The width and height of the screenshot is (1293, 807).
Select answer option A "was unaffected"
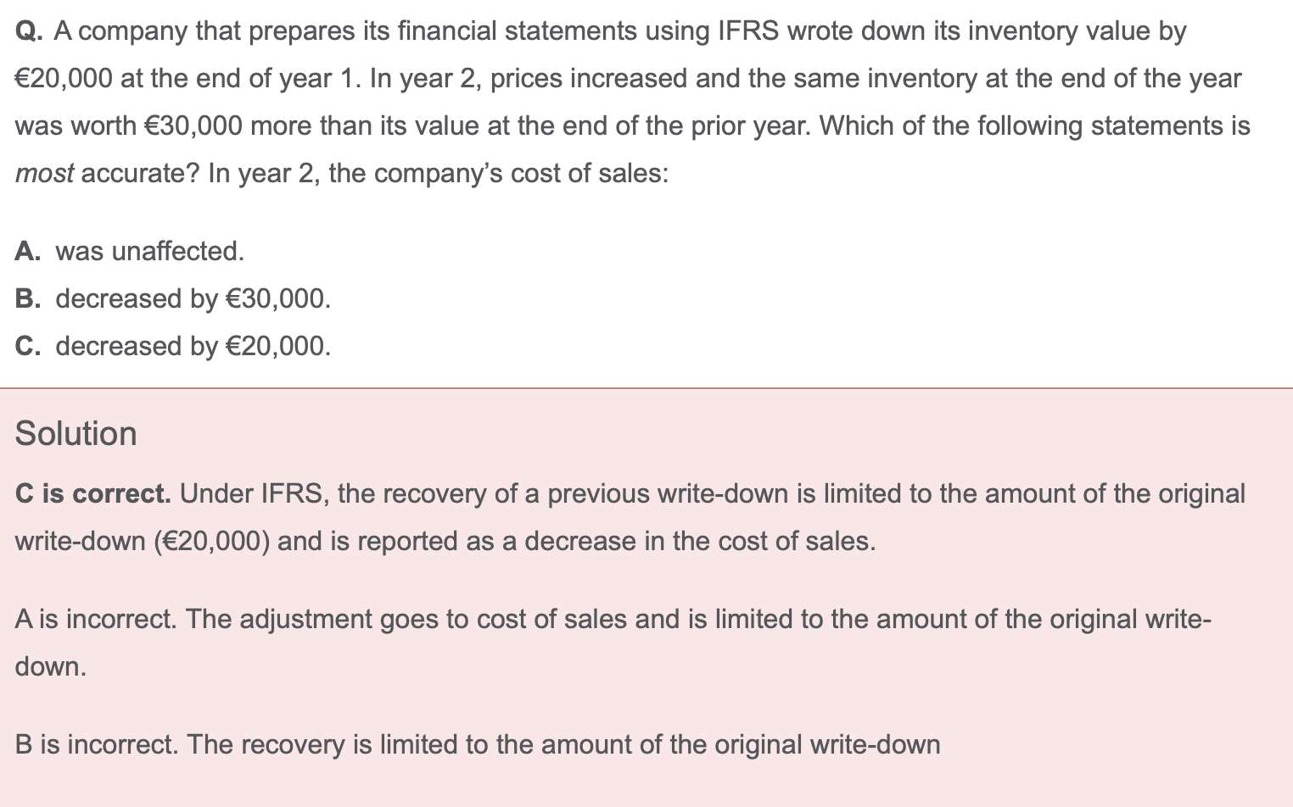[149, 251]
